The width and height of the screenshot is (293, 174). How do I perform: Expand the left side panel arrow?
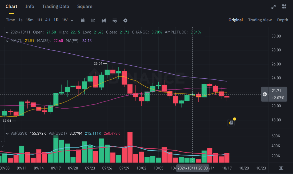(x=3, y=146)
